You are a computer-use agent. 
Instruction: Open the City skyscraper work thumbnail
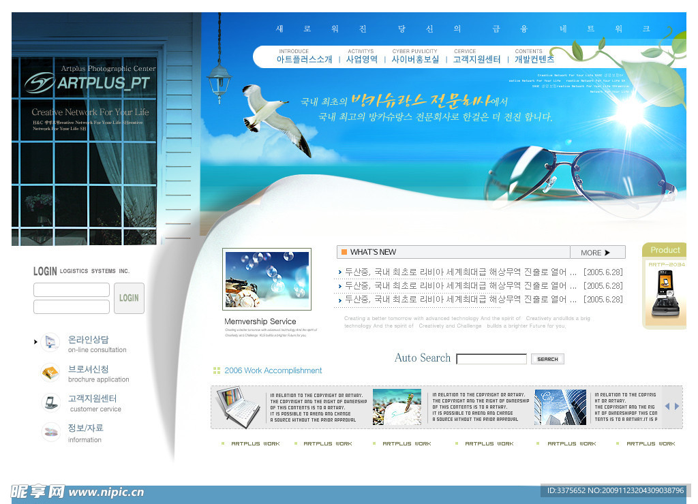coord(560,407)
